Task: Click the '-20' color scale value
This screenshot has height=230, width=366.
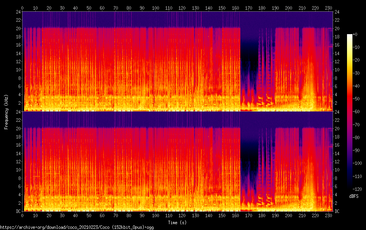Action: 356,60
